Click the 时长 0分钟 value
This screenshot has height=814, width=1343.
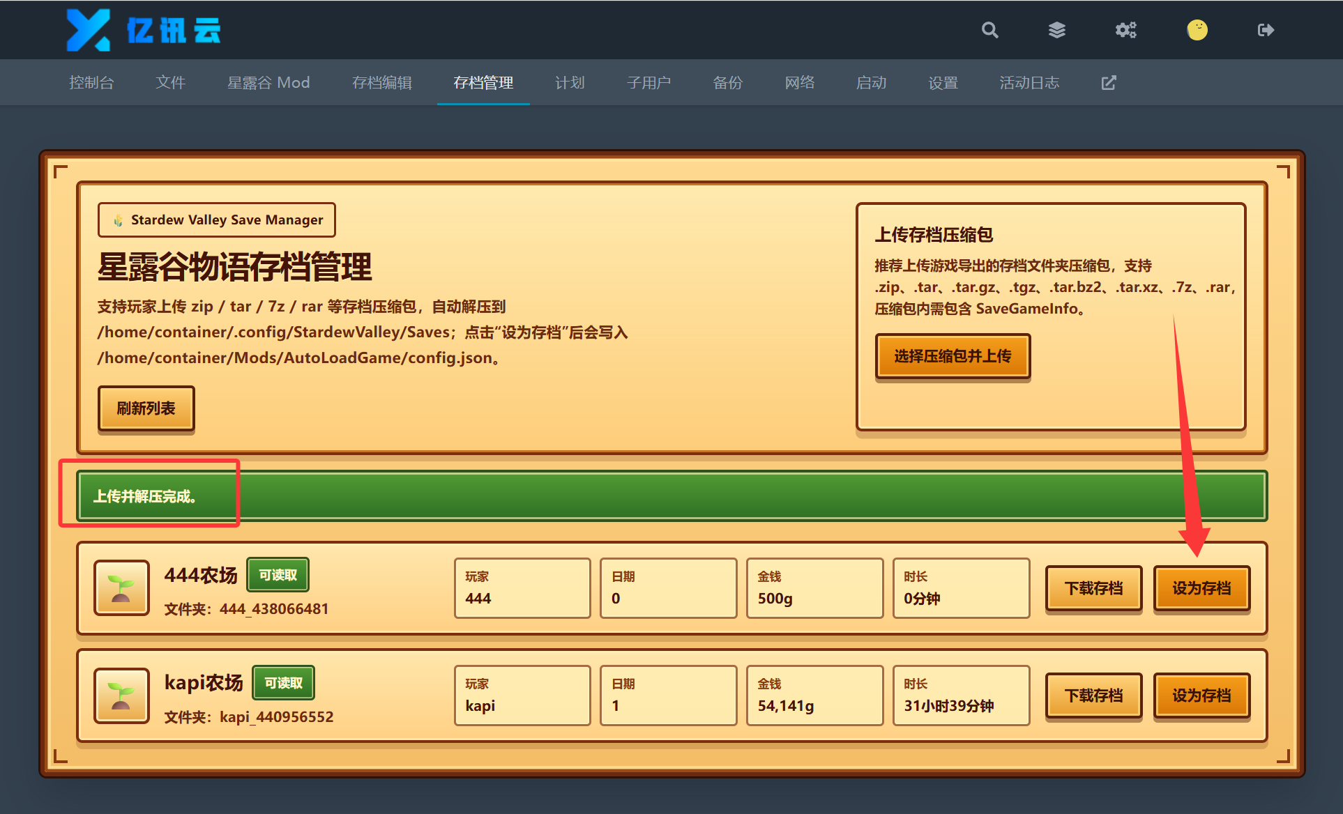pyautogui.click(x=922, y=599)
